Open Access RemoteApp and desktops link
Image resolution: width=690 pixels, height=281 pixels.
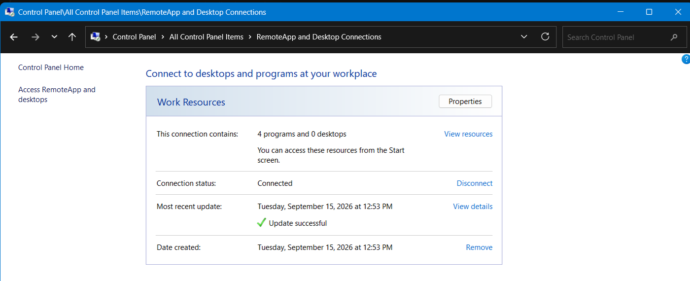[x=57, y=95]
